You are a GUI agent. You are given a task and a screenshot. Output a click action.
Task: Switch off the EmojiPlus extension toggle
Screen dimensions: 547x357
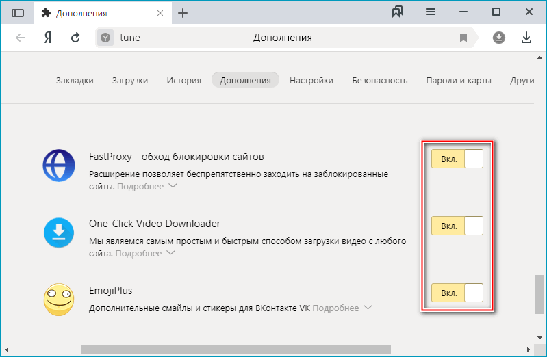click(457, 293)
